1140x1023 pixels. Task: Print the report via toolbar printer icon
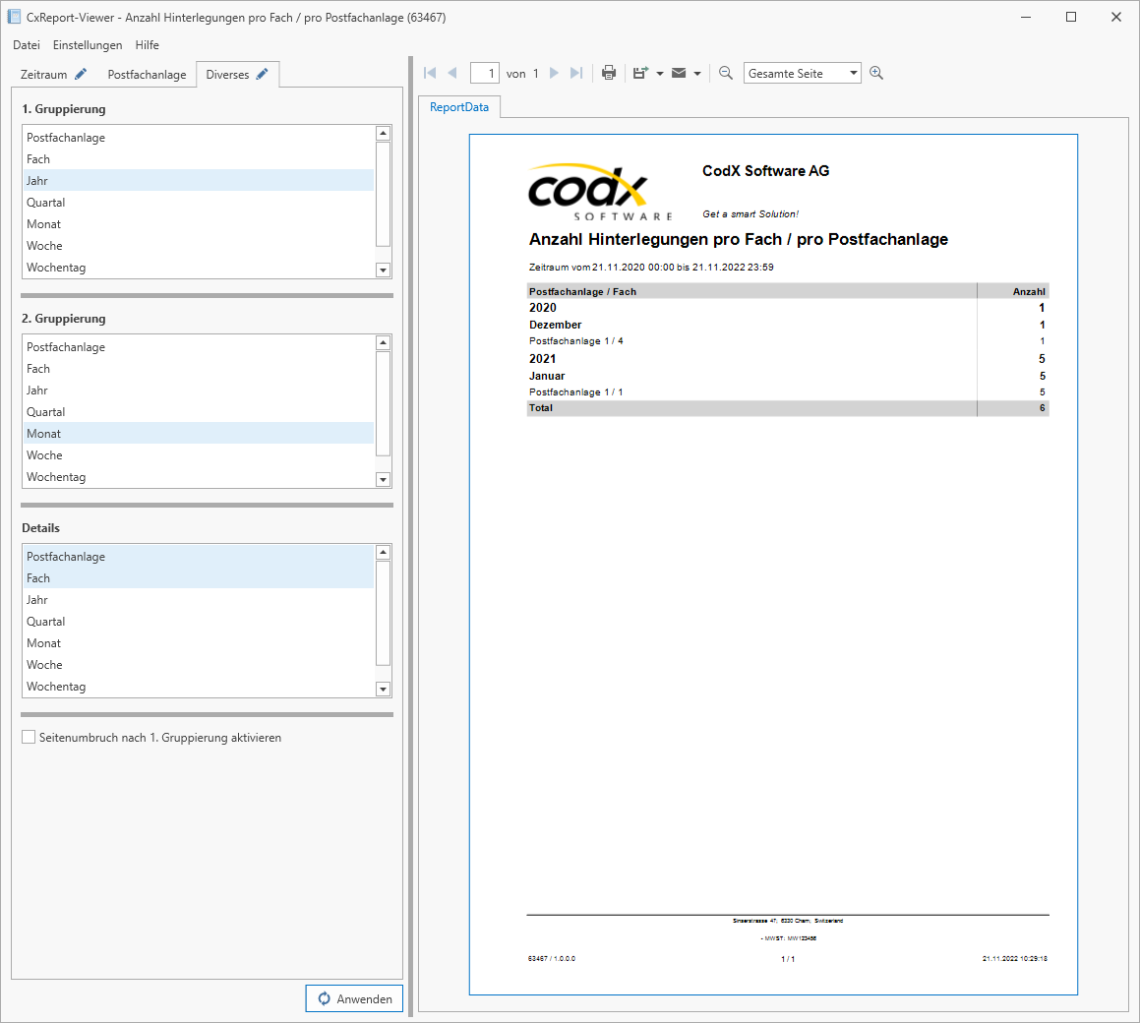coord(609,73)
